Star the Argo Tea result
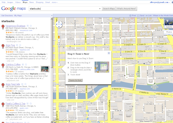Image resolution: width=173 pixels, height=123 pixels. tap(20, 45)
